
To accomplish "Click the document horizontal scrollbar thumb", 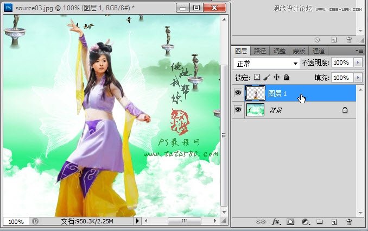I will click(x=184, y=221).
